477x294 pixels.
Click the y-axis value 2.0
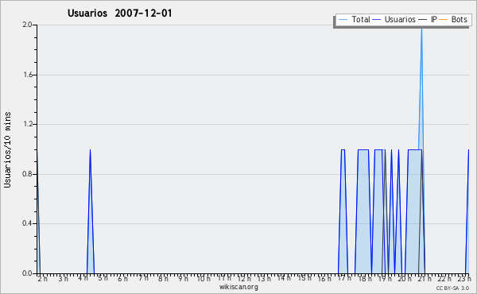tap(27, 25)
